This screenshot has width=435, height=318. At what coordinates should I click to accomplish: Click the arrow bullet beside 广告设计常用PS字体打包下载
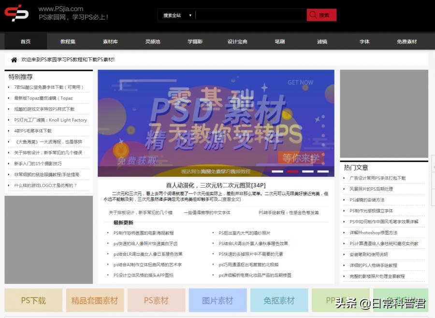pos(344,178)
